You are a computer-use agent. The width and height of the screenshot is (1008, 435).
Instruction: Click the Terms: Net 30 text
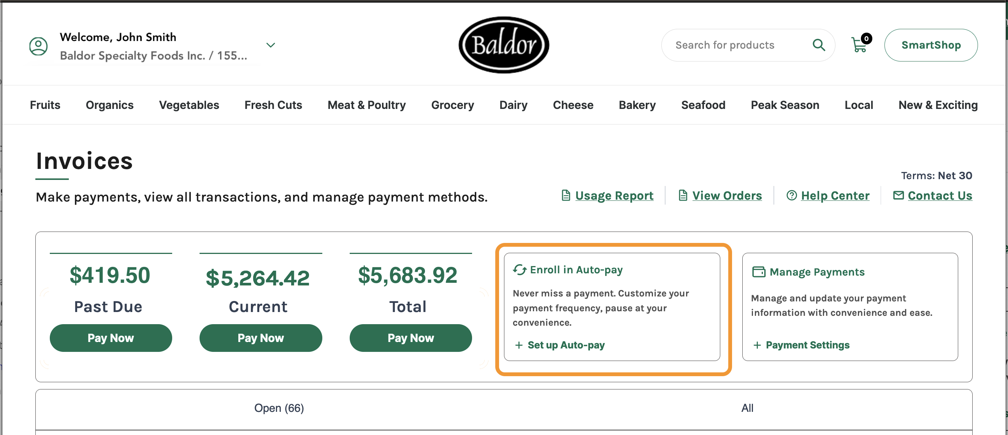pos(937,175)
